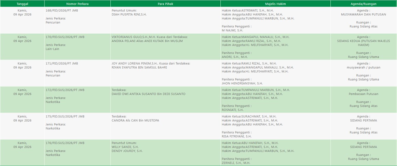
Task: Click clerk name ROSNIATI, S.H.
Action: click(x=232, y=110)
